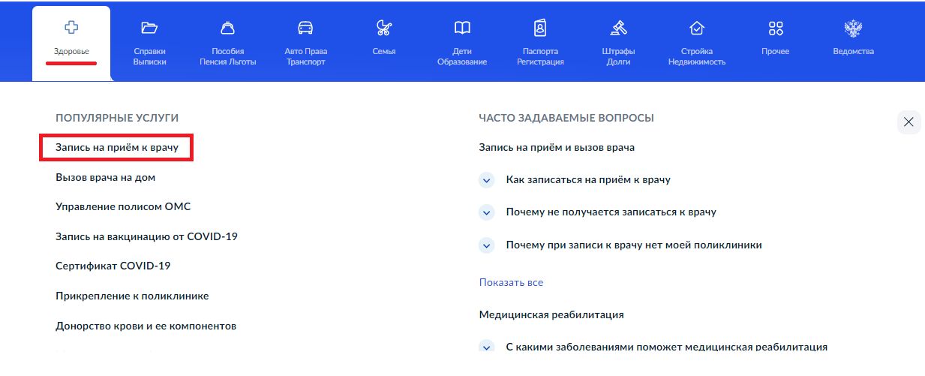Screen dimensions: 925x376
Task: Select the Прочее four-squares icon
Action: pos(776,29)
